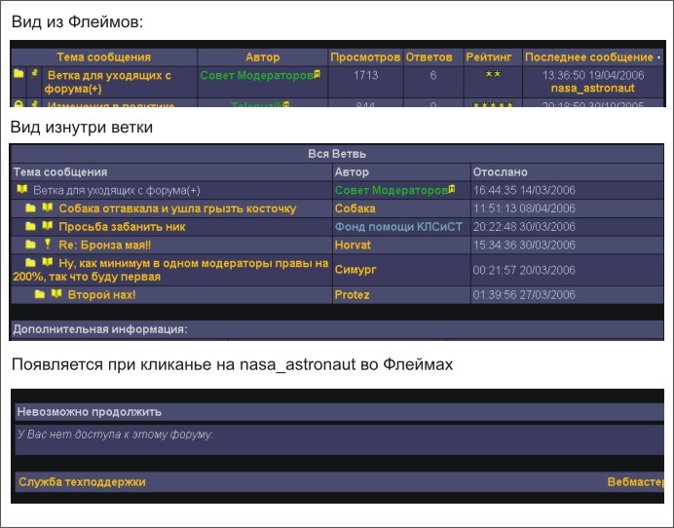Sort topics by 'Просмотров' column header
The image size is (674, 528).
pyautogui.click(x=364, y=58)
